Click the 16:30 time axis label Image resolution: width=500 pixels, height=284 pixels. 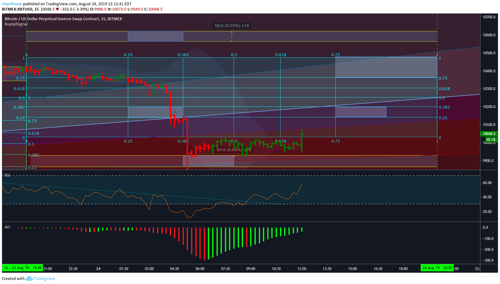coord(378,269)
